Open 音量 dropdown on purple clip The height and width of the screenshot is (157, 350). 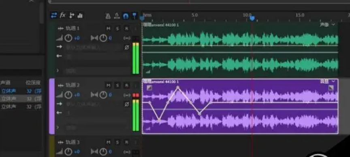coord(328,82)
